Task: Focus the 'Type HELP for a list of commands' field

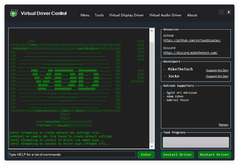Action: (72, 155)
